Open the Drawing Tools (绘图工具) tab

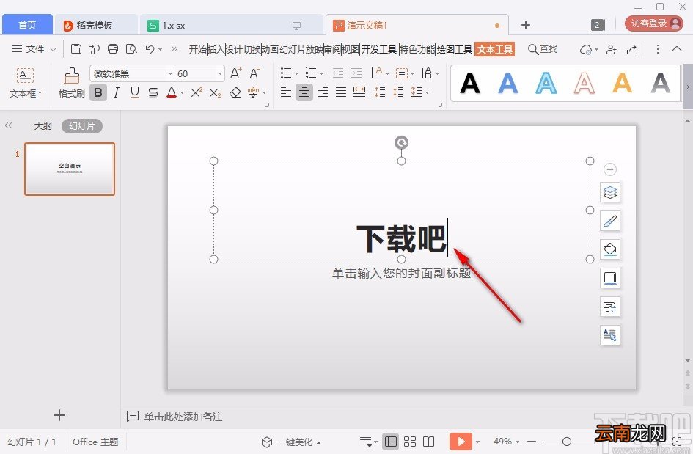pyautogui.click(x=455, y=49)
